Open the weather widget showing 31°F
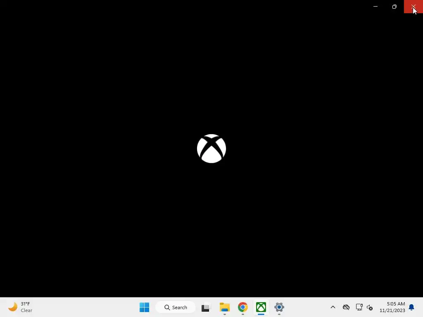 [21, 307]
